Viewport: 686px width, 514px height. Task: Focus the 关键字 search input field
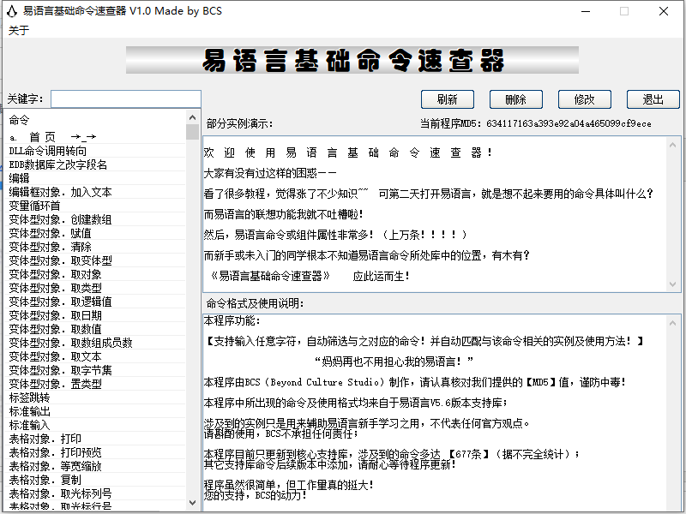[125, 99]
